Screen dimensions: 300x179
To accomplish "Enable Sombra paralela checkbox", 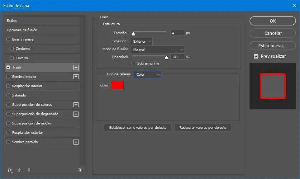I will [8, 142].
